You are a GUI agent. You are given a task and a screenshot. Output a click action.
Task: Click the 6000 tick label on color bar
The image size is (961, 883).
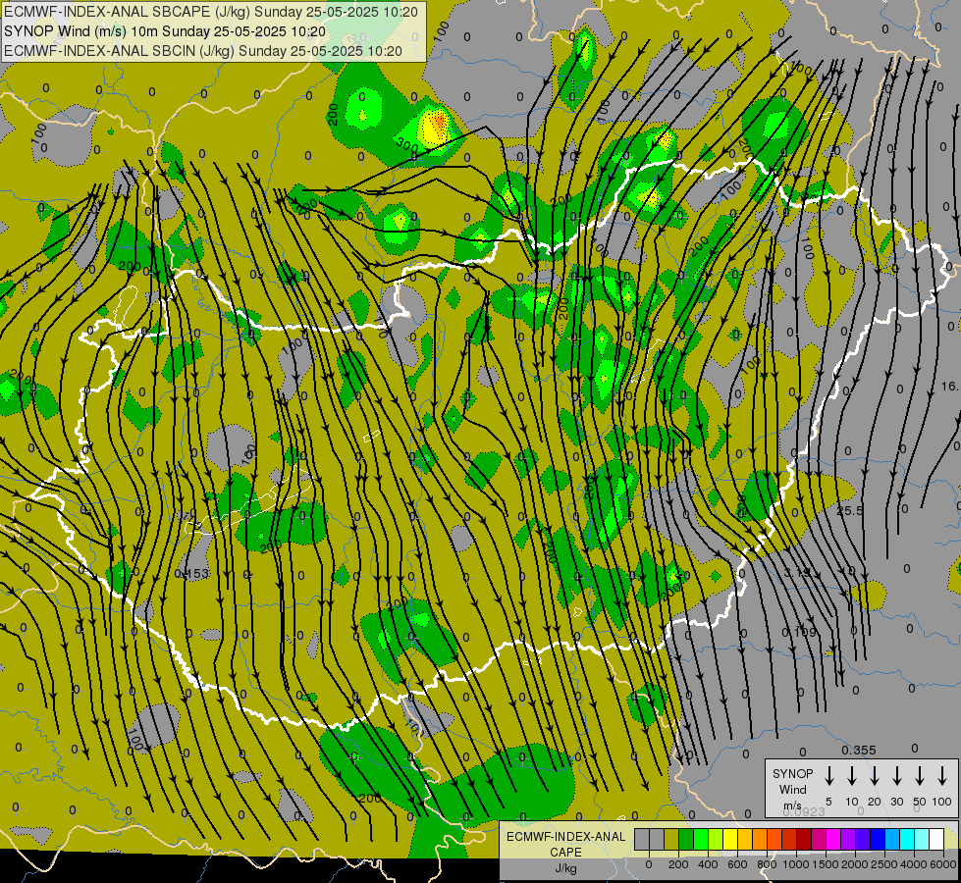click(x=943, y=864)
